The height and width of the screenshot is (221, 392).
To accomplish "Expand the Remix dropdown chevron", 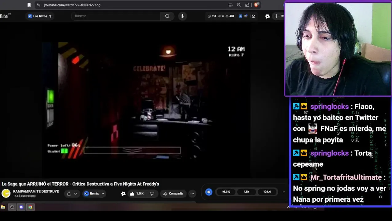I will 103,194.
